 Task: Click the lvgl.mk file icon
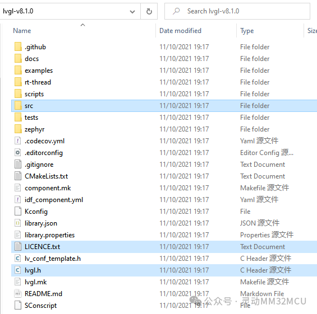click(18, 282)
